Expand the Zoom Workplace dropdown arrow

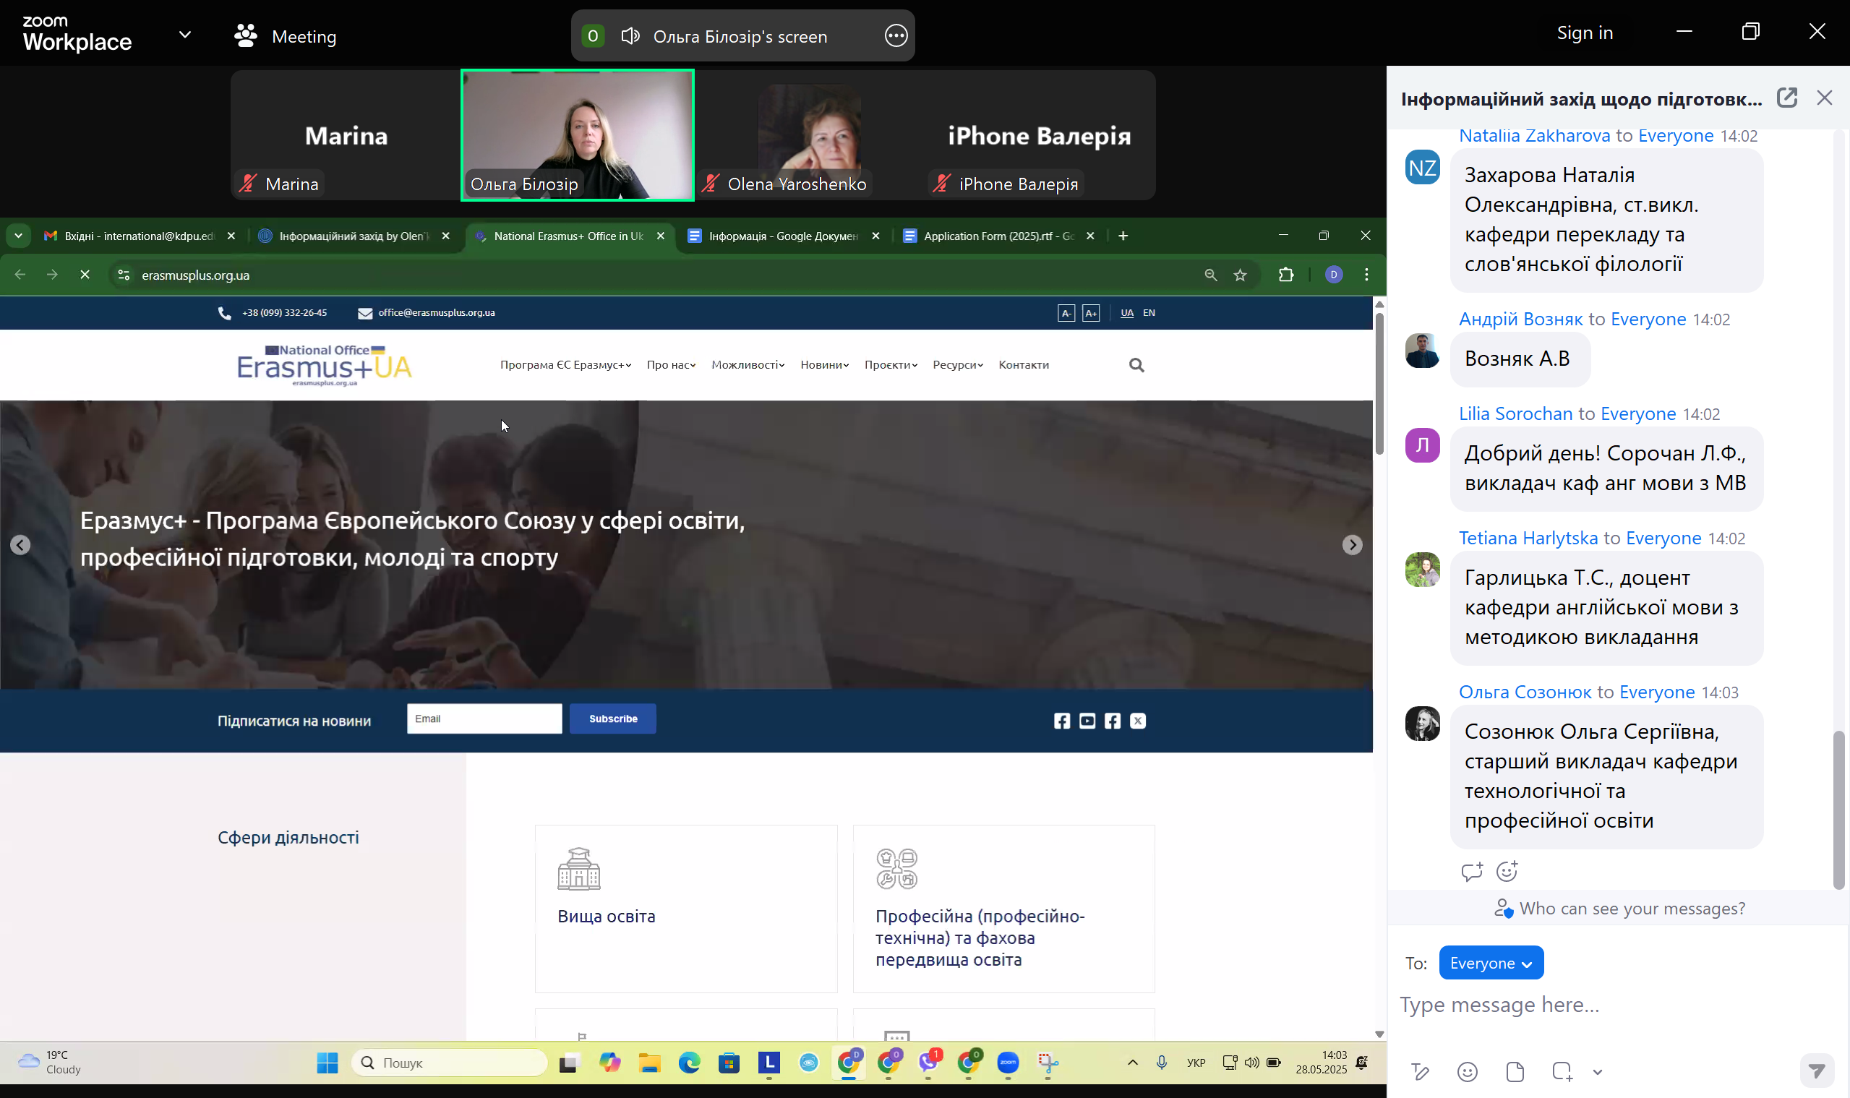click(x=185, y=35)
